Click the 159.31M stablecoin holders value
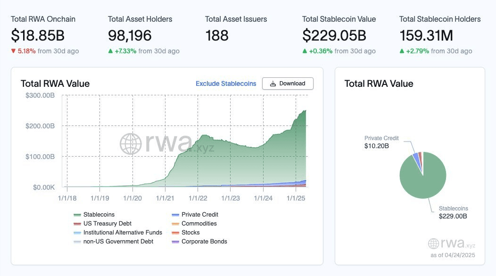The width and height of the screenshot is (496, 276). tap(426, 35)
